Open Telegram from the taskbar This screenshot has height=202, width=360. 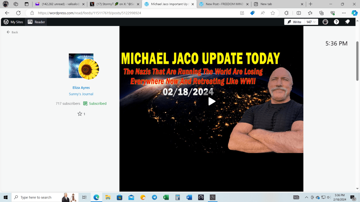click(x=154, y=197)
